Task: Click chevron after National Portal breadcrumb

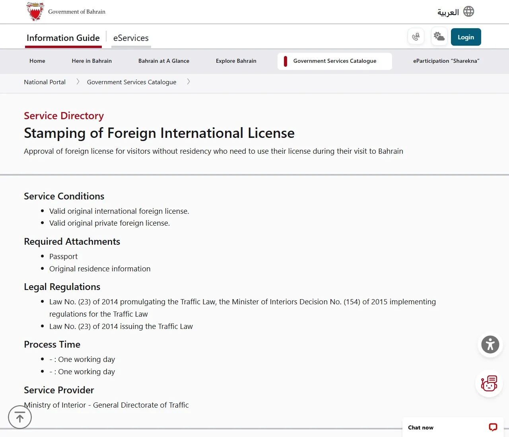Action: pyautogui.click(x=78, y=82)
